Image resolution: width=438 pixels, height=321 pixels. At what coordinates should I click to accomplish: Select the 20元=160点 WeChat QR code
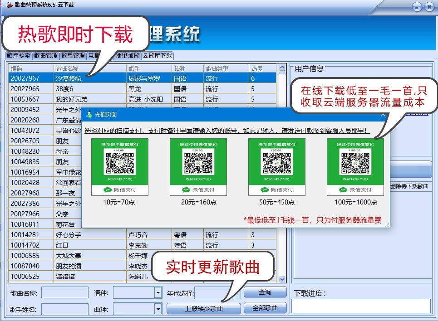(x=198, y=167)
